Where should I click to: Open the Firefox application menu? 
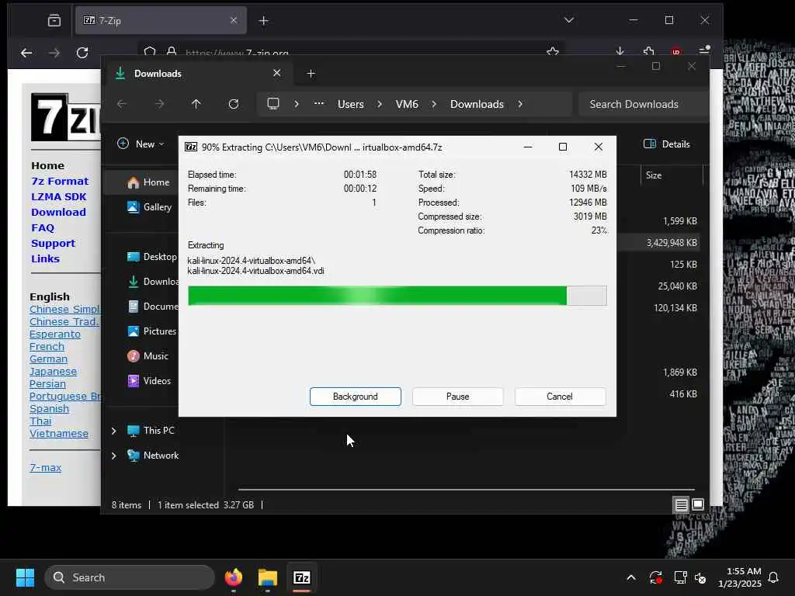[704, 52]
